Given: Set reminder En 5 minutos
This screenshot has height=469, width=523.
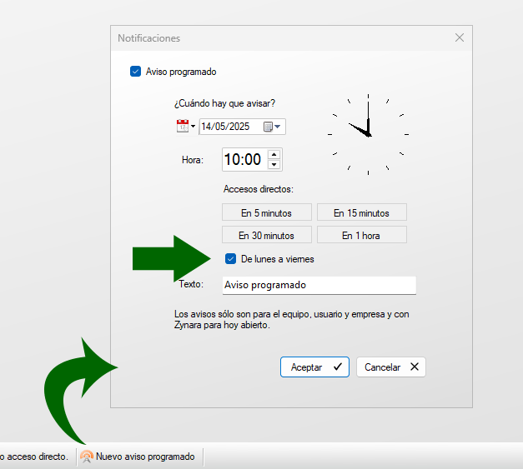Looking at the screenshot, I should point(267,212).
